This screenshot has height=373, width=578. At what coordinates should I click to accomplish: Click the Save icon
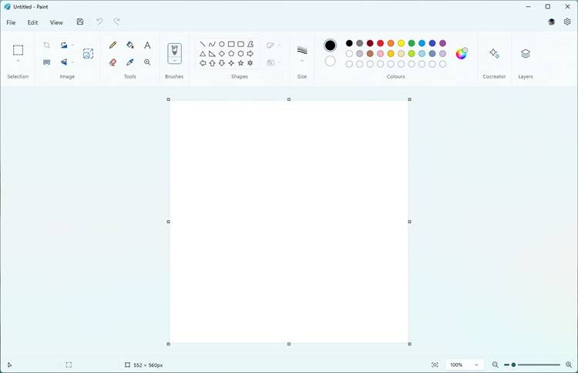pyautogui.click(x=80, y=22)
